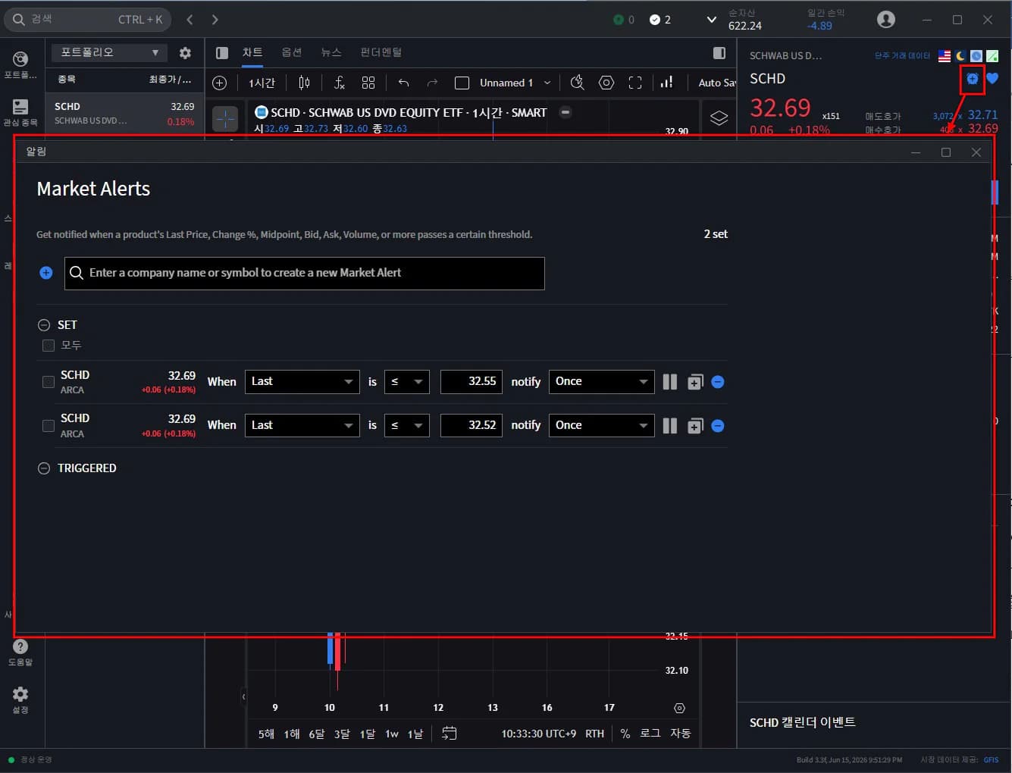Screen dimensions: 1012x773
Task: Click the add-symbol plus circle in chart toolbar
Action: point(220,83)
